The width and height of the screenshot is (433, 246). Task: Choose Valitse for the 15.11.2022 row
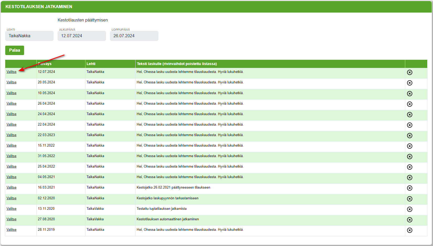[x=12, y=146]
